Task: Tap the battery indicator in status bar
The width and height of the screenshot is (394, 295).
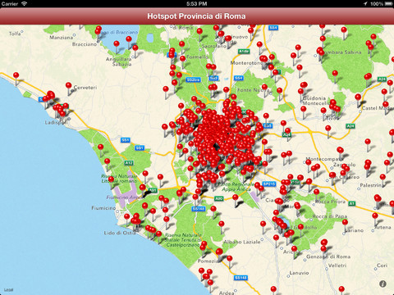Action: 388,3
